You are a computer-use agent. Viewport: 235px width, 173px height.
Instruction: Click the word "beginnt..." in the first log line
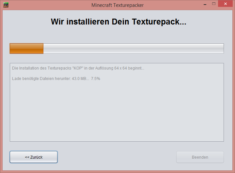136,68
